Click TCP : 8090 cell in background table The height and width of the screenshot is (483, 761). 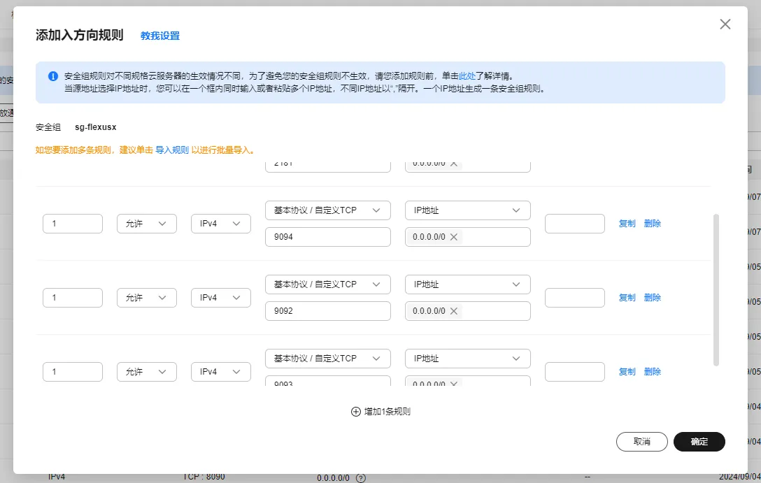tap(204, 477)
